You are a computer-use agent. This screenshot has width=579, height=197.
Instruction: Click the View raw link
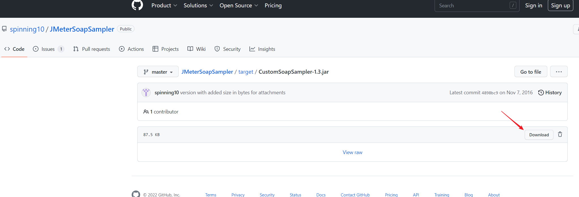point(352,152)
